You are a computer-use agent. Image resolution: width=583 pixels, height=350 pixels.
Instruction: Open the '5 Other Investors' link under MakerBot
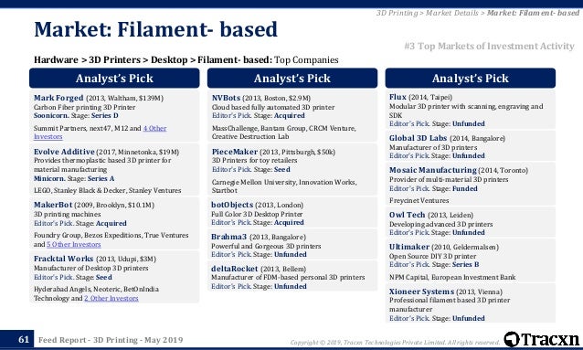click(74, 244)
